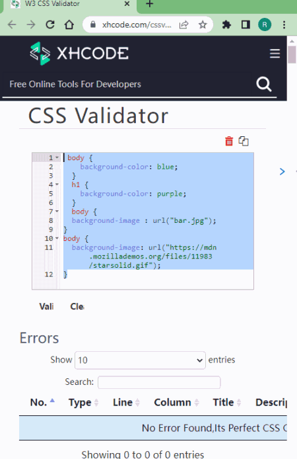The width and height of the screenshot is (297, 459).
Task: Collapse the body block on line 10
Action: [x=57, y=239]
